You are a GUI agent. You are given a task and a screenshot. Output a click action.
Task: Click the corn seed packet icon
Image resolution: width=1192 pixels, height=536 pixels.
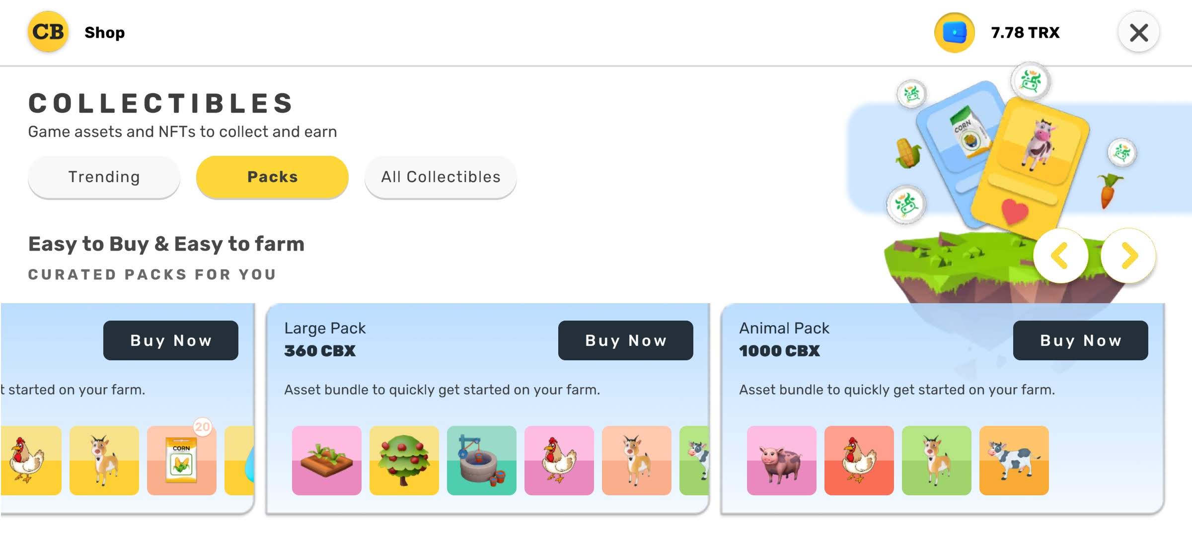[x=181, y=461]
